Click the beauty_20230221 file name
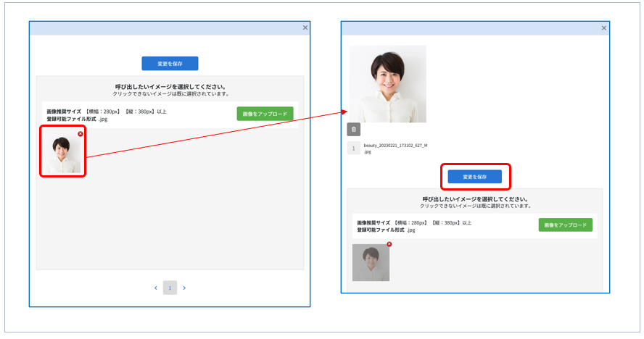This screenshot has height=339, width=644. coord(395,146)
